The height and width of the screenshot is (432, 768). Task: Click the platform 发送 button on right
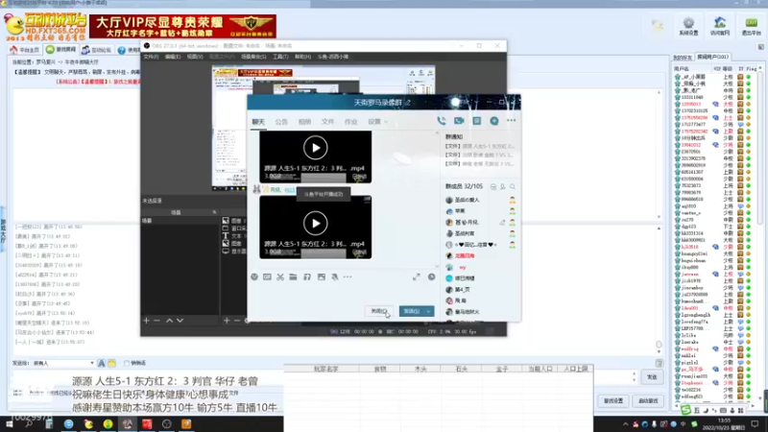click(652, 377)
